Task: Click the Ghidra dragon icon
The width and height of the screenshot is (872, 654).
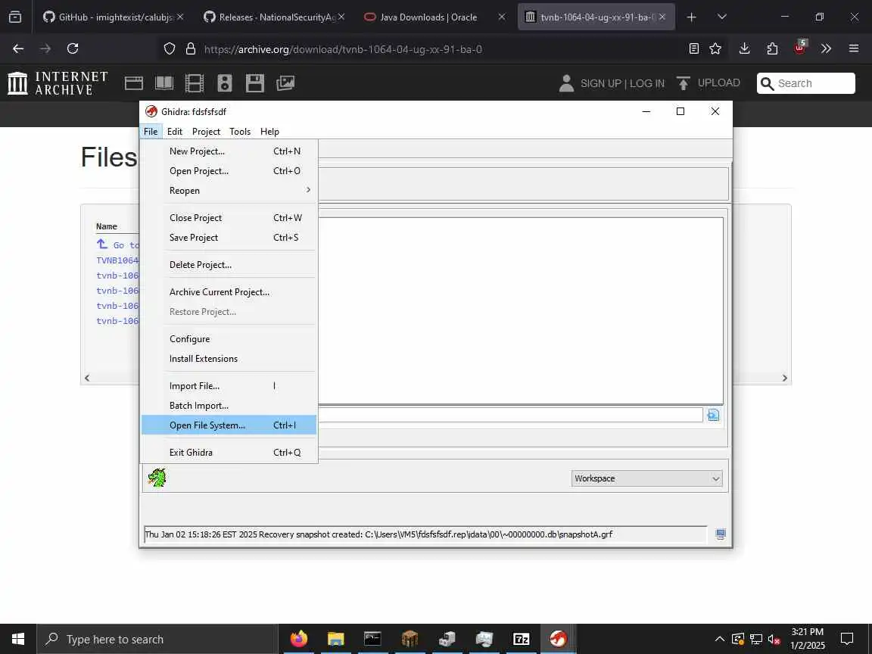Action: [x=157, y=478]
